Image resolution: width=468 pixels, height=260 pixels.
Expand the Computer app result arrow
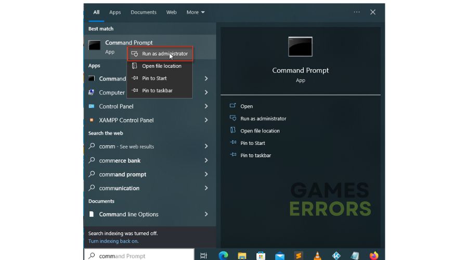coord(206,92)
